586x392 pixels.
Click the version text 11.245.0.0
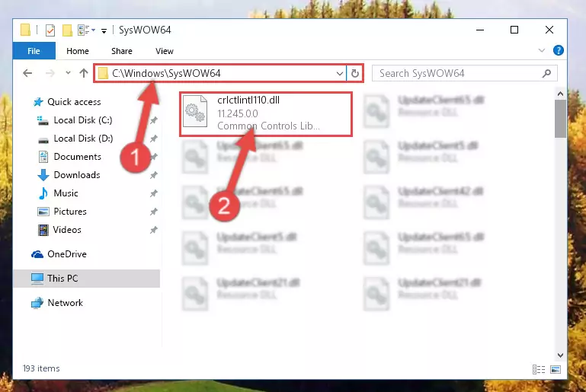(x=238, y=113)
